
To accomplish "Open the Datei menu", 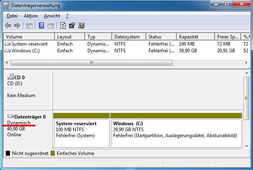I will 12,16.
